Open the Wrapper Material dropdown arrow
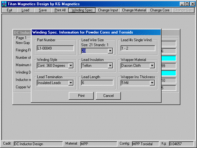Image resolution: width=197 pixels, height=148 pixels. click(152, 66)
